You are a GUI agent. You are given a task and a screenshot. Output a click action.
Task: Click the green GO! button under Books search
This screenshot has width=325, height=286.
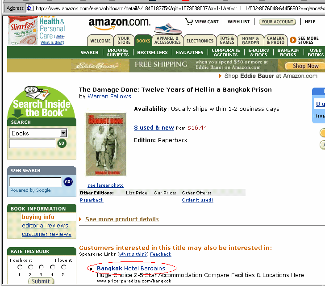62,143
